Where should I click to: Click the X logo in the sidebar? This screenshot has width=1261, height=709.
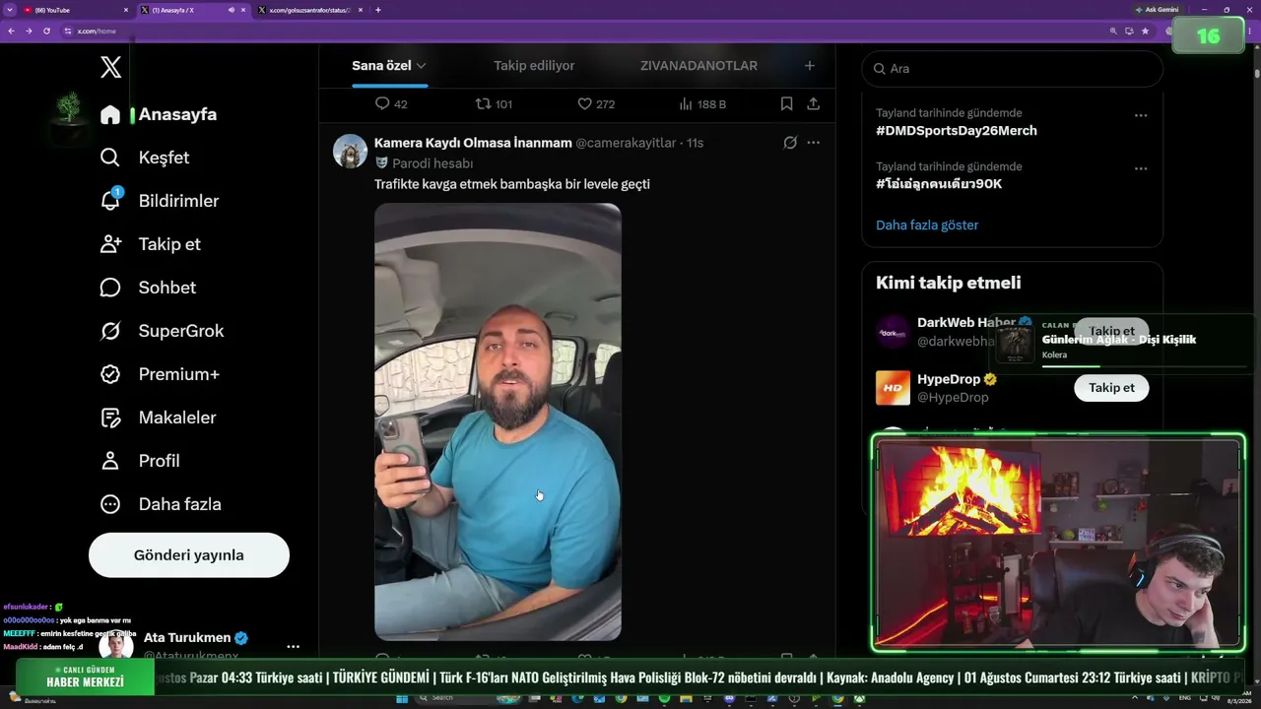(x=110, y=67)
